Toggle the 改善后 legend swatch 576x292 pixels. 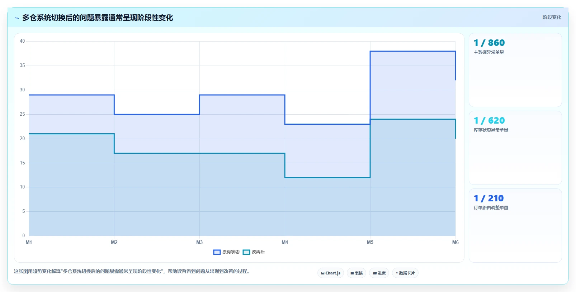point(246,252)
